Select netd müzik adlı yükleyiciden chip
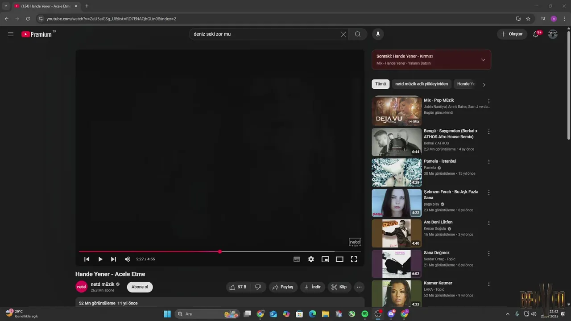Image resolution: width=571 pixels, height=321 pixels. coord(422,84)
